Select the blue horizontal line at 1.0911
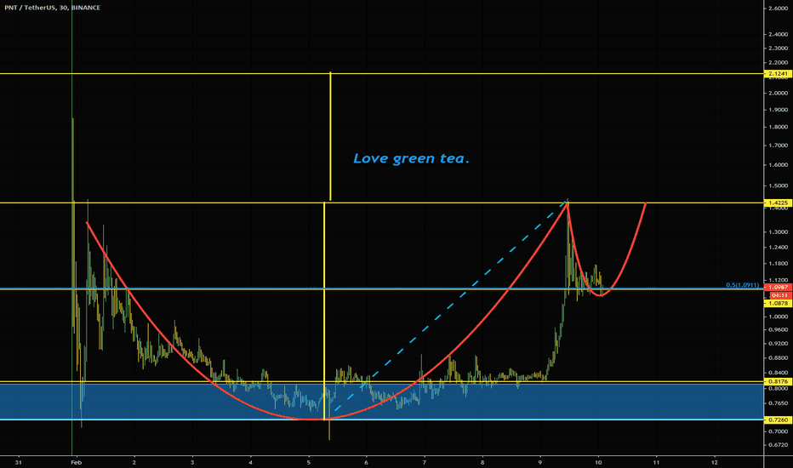Viewport: 793px width, 468px height. 381,288
